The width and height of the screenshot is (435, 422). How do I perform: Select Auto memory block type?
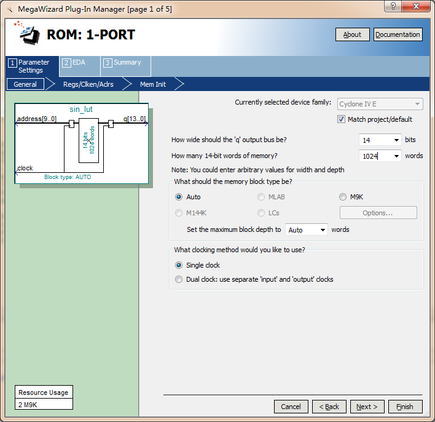[179, 197]
